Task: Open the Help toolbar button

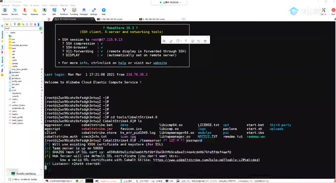Action: point(103,12)
